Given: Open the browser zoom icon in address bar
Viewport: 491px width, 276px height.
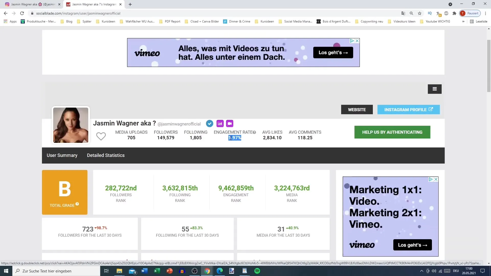Looking at the screenshot, I should (x=411, y=13).
